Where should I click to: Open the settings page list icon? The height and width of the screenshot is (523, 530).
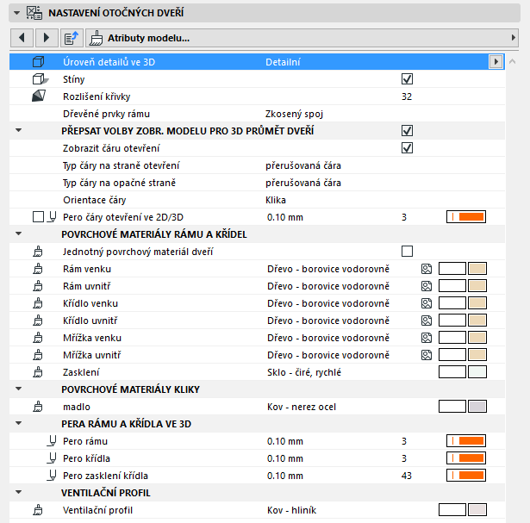click(x=72, y=38)
